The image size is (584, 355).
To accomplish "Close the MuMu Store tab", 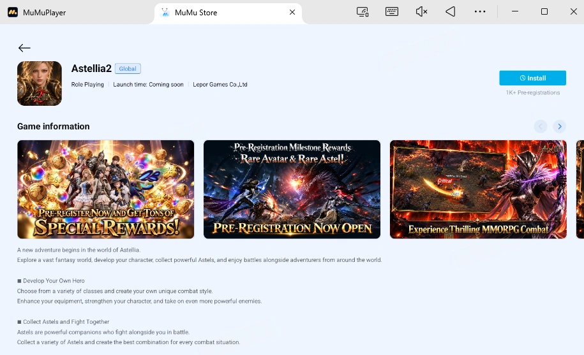I will (x=292, y=12).
